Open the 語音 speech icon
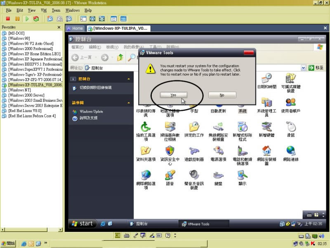Screen dimensions: 330x248 tap(170, 178)
